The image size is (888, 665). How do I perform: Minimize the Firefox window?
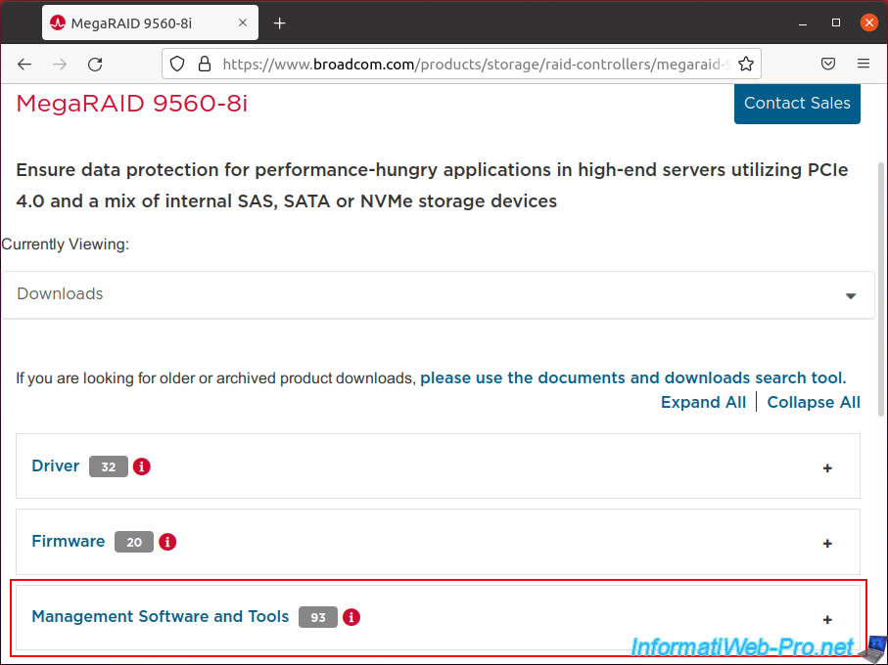pyautogui.click(x=803, y=23)
